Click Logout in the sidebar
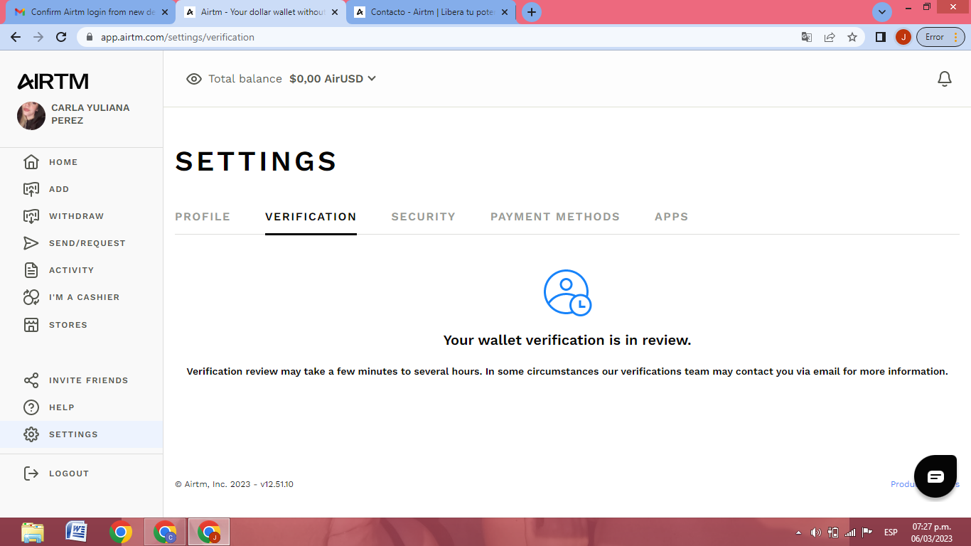This screenshot has width=971, height=546. tap(68, 473)
